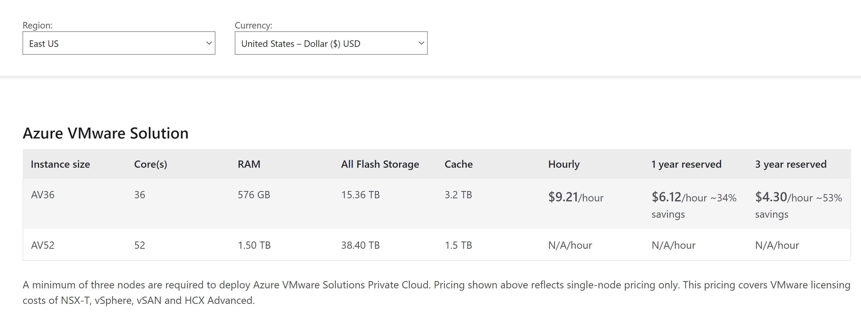Click the $9.21/hour price for AV36
The image size is (861, 315).
point(576,197)
